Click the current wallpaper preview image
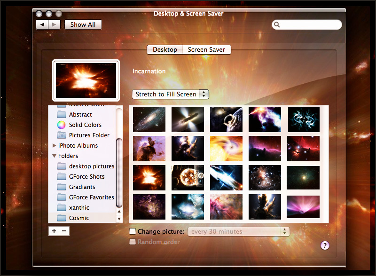 click(86, 80)
